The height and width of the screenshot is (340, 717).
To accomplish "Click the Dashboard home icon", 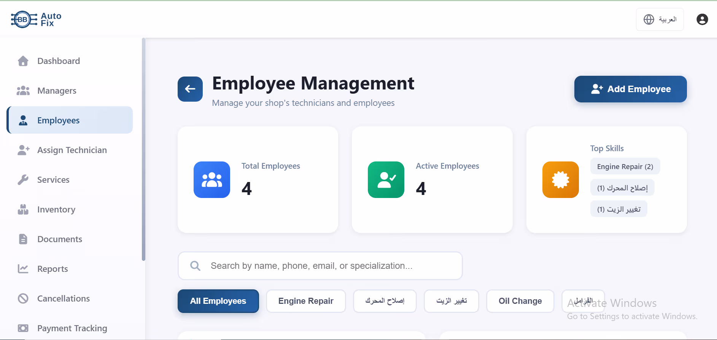I will coord(23,61).
